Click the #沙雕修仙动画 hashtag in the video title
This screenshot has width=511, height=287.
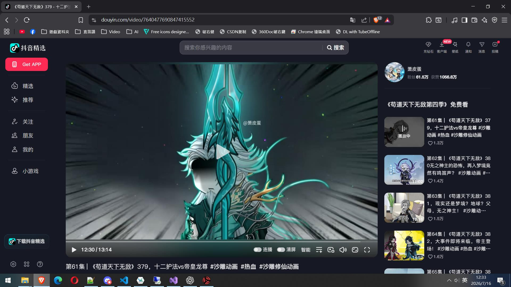coord(279,267)
